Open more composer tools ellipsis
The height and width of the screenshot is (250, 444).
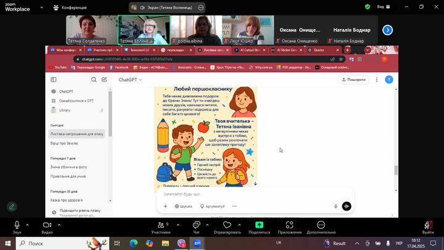pos(234,206)
